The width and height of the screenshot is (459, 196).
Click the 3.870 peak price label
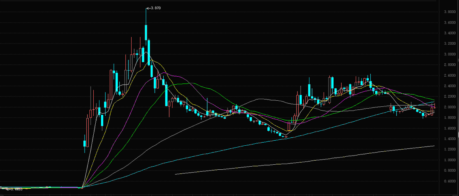(156, 8)
